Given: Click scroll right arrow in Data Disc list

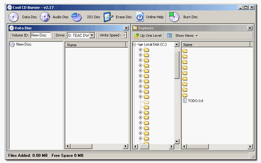Looking at the screenshot, I should click(126, 146).
